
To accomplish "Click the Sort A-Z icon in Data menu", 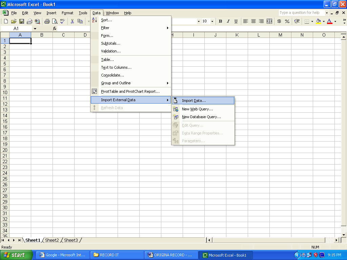I will pos(95,20).
